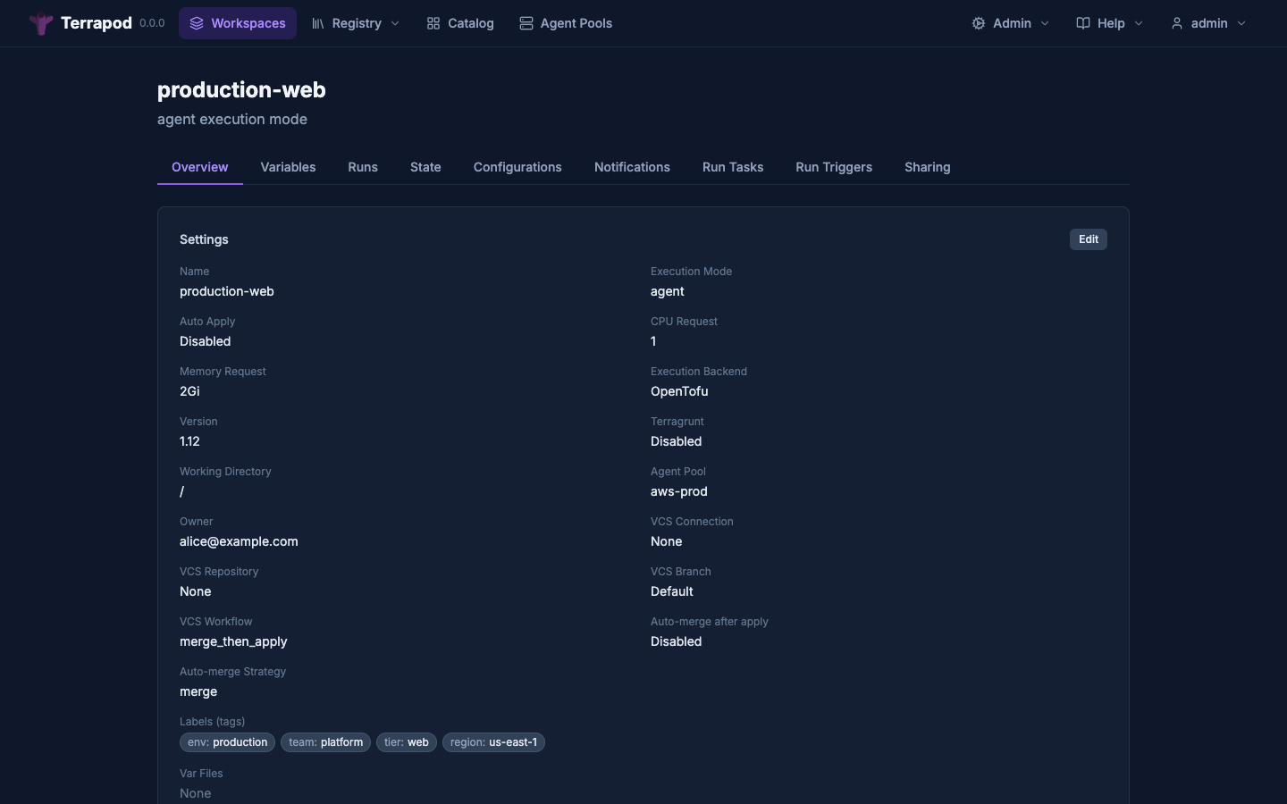1287x804 pixels.
Task: Switch to the Variables tab
Action: pyautogui.click(x=288, y=167)
